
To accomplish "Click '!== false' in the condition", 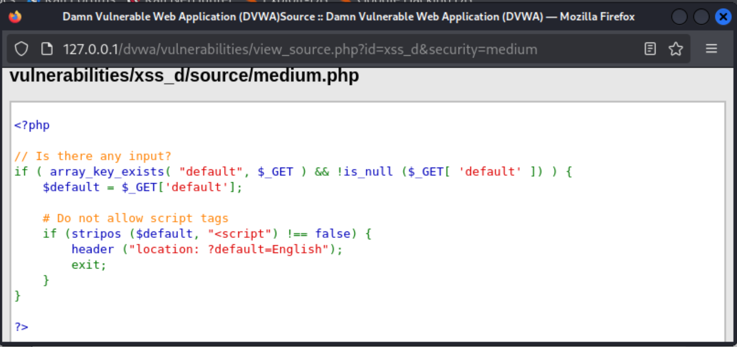I will pyautogui.click(x=319, y=234).
